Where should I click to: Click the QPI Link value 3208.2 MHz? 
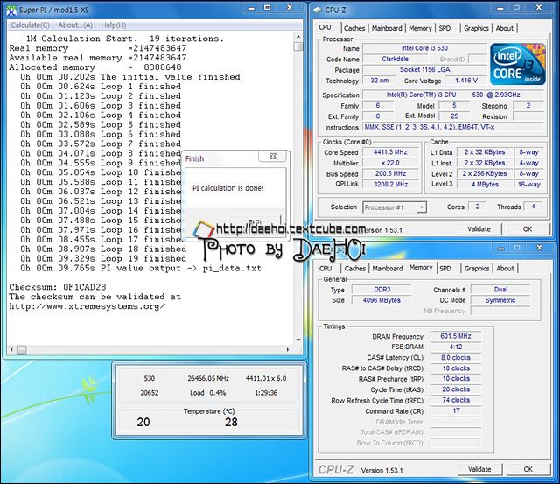tap(390, 185)
